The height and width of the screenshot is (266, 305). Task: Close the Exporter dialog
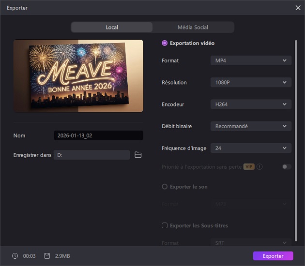point(298,8)
